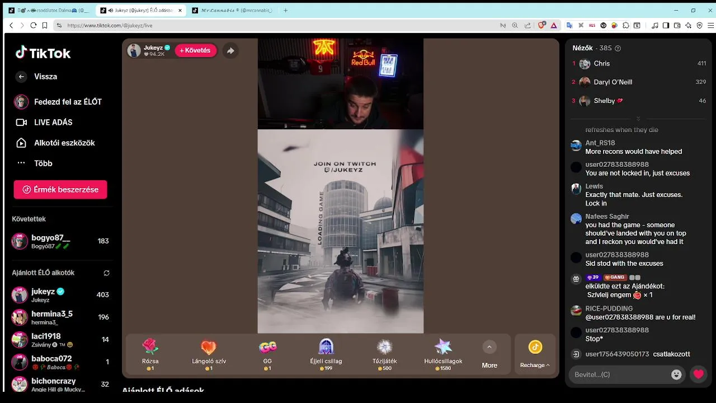The image size is (716, 403).
Task: Open Alkotói eszközök menu item
Action: pyautogui.click(x=55, y=143)
